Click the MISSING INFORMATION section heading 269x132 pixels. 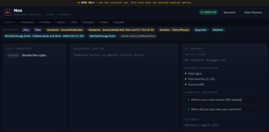tap(201, 68)
